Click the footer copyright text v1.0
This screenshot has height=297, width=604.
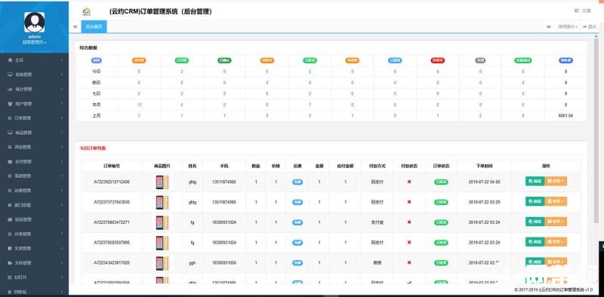coord(553,289)
